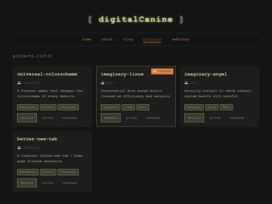This screenshot has height=204, width=272.
Task: Click laptop icon on better-new-tab card
Action: pyautogui.click(x=19, y=148)
